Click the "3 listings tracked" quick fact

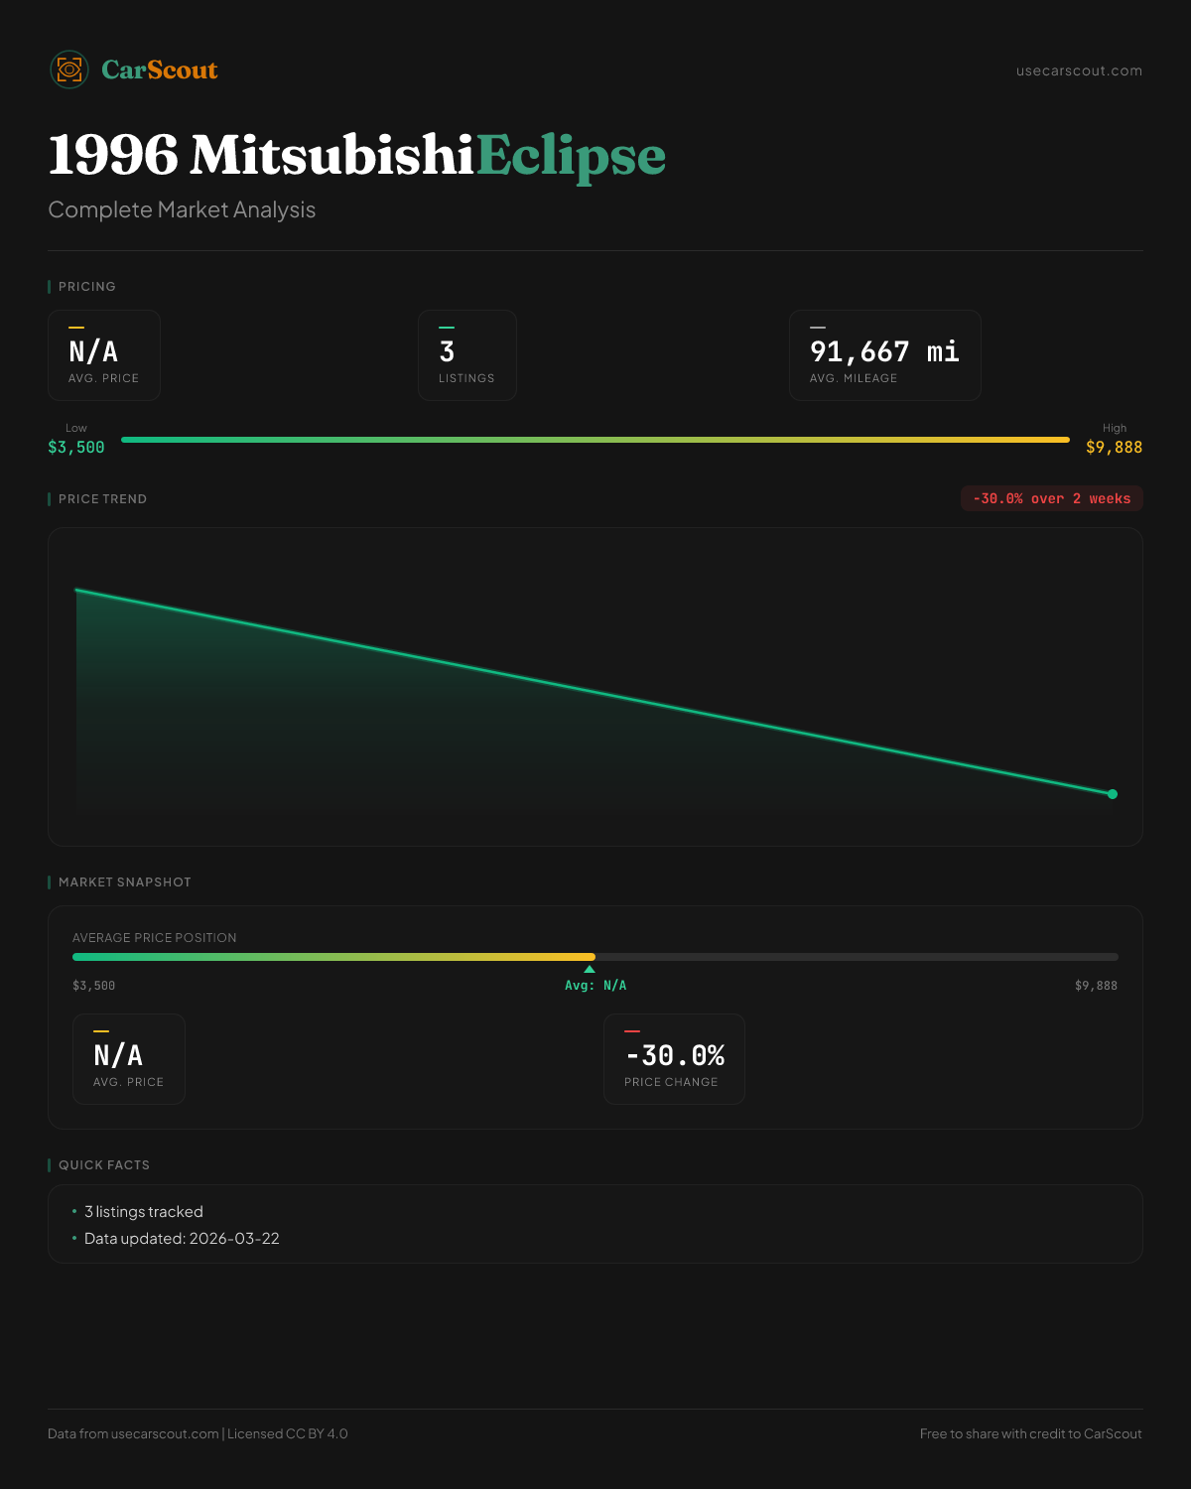(x=144, y=1212)
